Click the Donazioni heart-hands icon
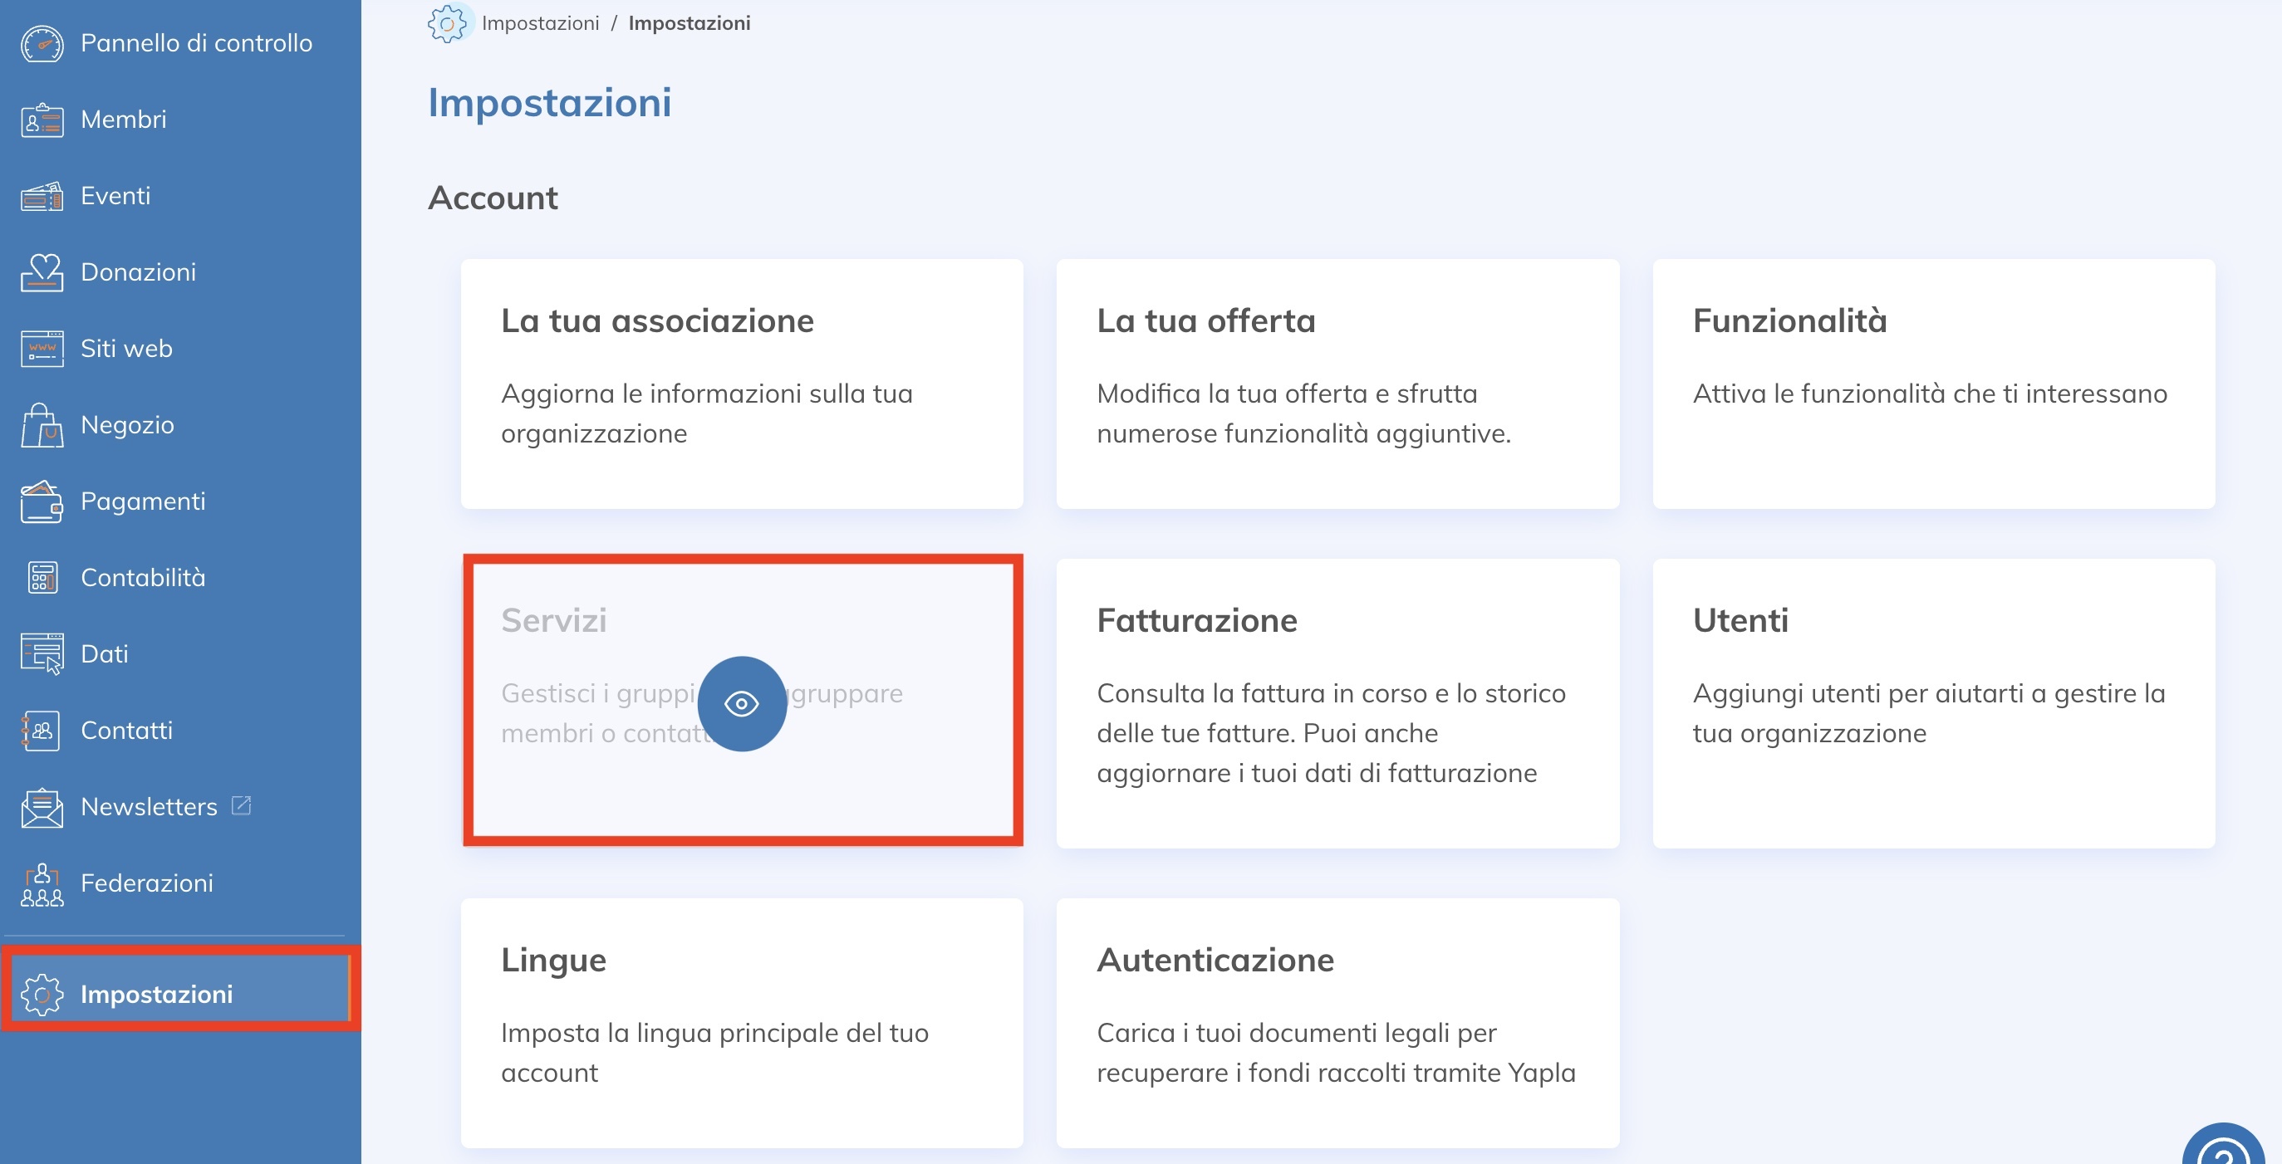 point(40,271)
